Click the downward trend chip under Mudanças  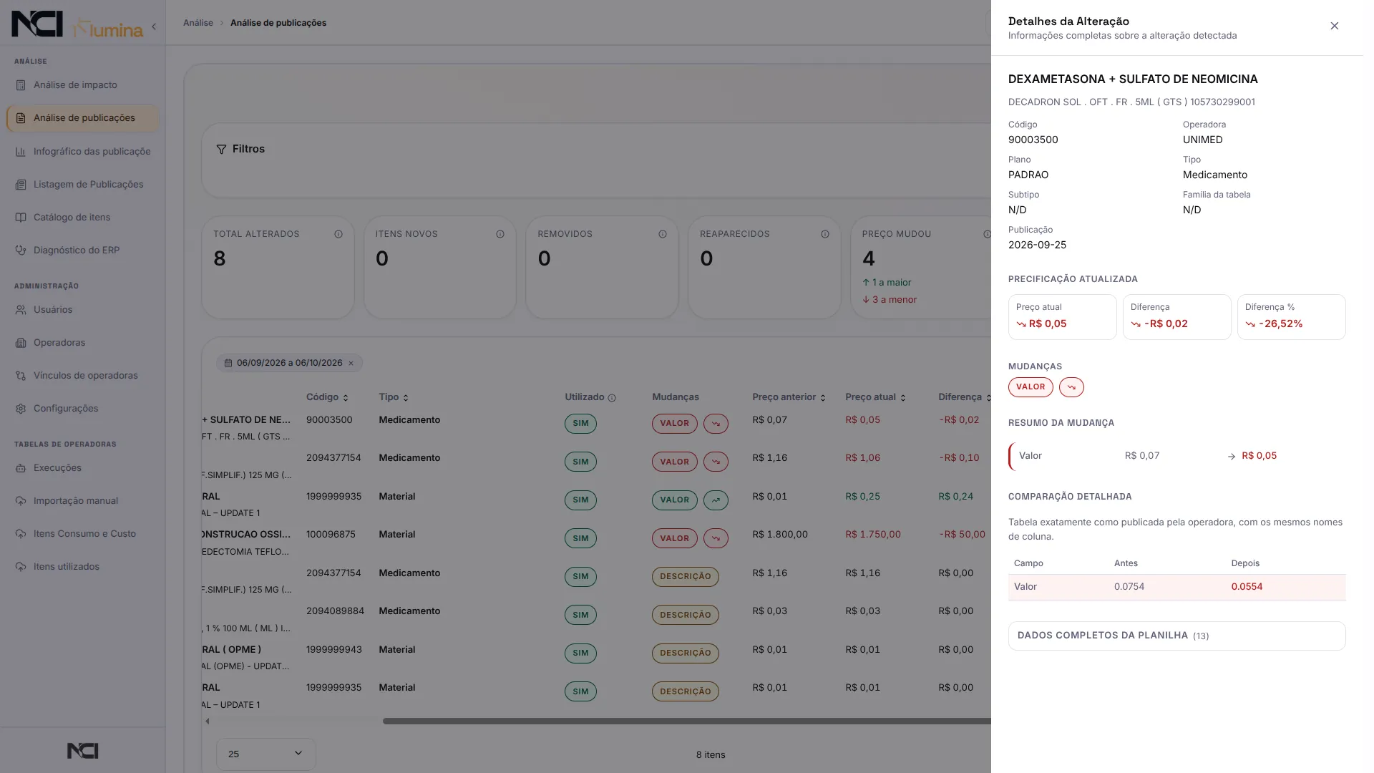[x=1071, y=387]
